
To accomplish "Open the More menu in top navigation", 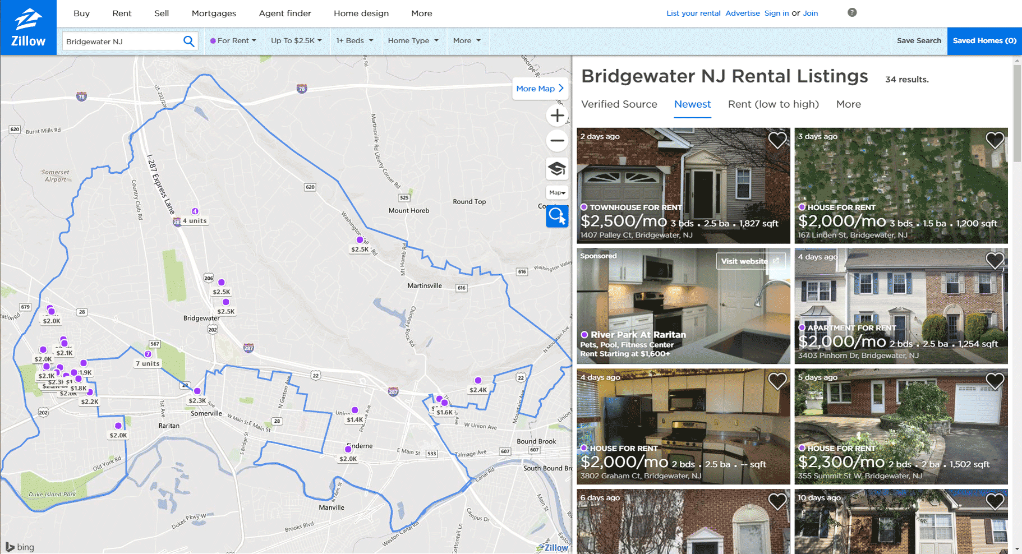I will pos(421,13).
